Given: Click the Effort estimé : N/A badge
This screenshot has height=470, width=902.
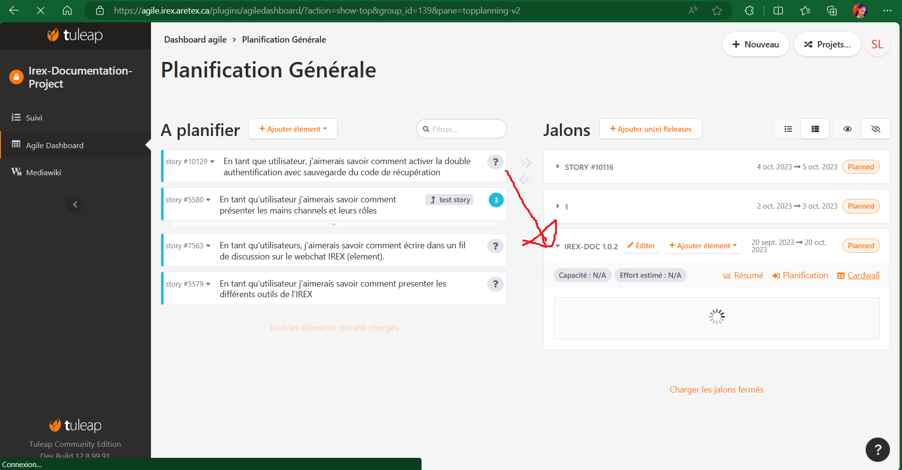Looking at the screenshot, I should tap(650, 275).
